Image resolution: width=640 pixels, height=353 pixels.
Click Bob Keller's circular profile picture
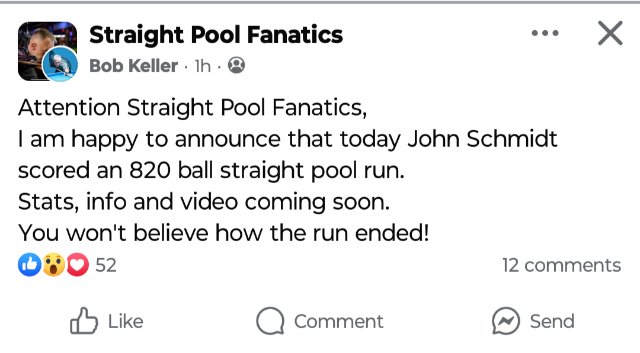tap(60, 63)
